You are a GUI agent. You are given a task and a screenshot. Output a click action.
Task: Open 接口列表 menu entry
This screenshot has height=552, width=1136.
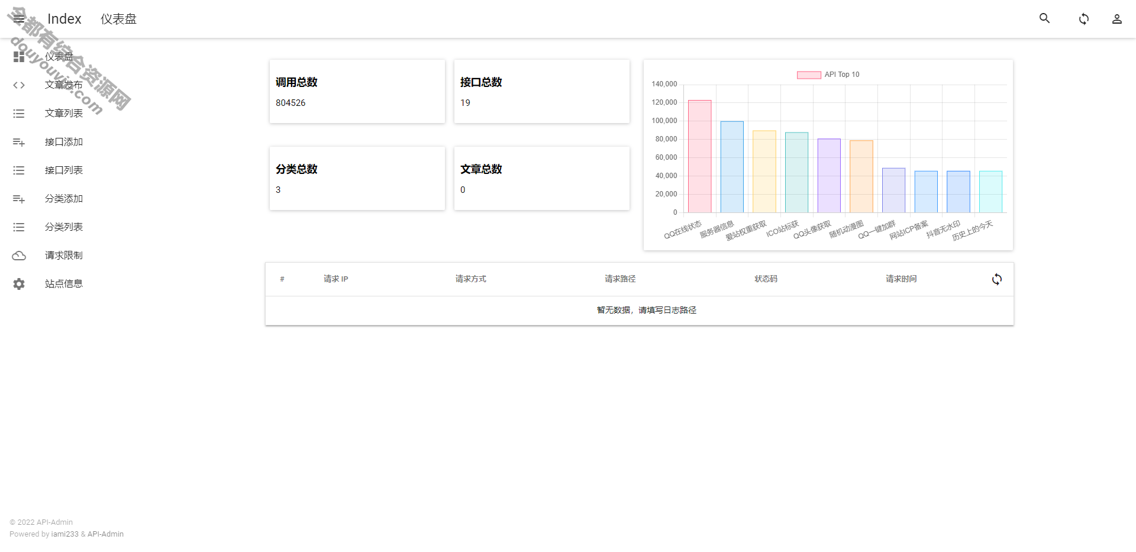[x=64, y=170]
